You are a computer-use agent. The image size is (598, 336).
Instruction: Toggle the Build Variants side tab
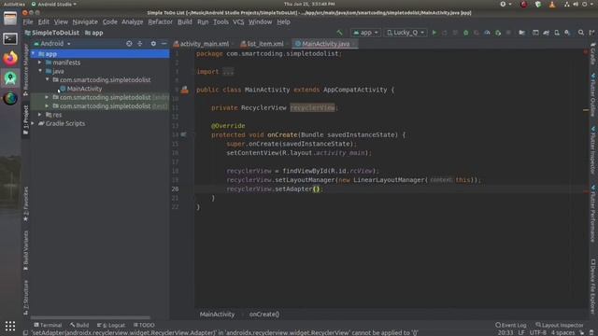(26, 250)
